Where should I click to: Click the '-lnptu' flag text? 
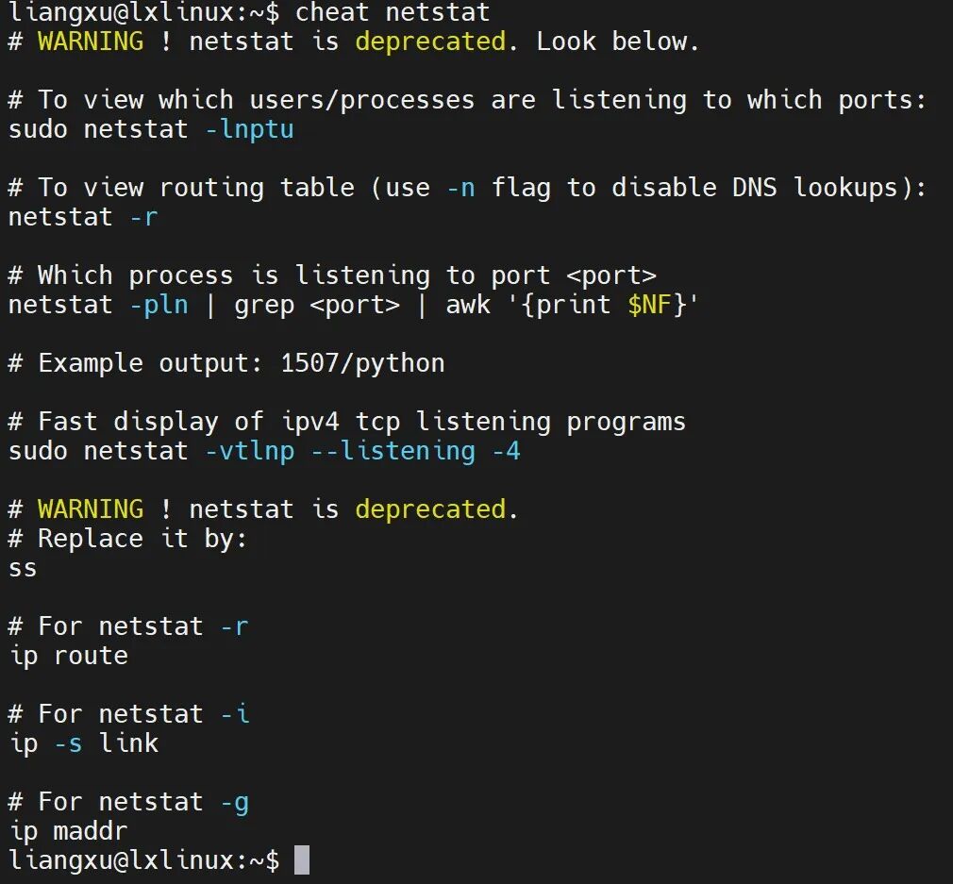click(x=250, y=129)
